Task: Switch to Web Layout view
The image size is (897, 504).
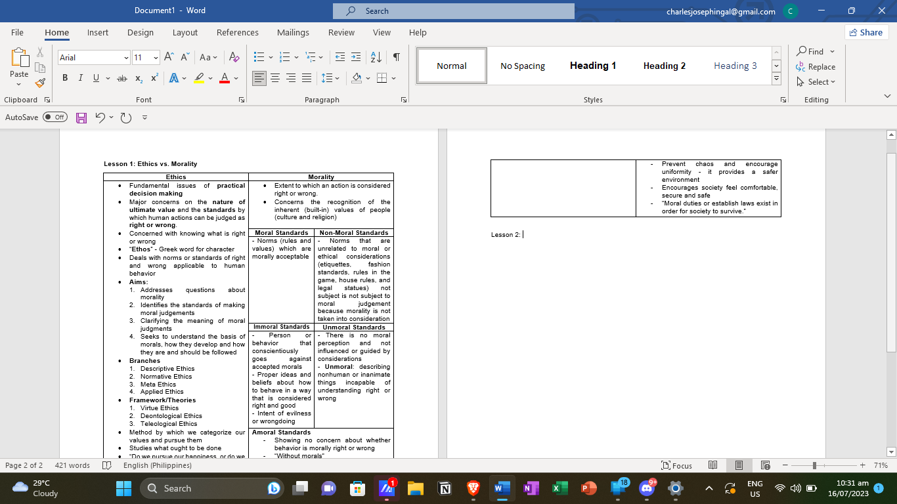Action: [765, 465]
